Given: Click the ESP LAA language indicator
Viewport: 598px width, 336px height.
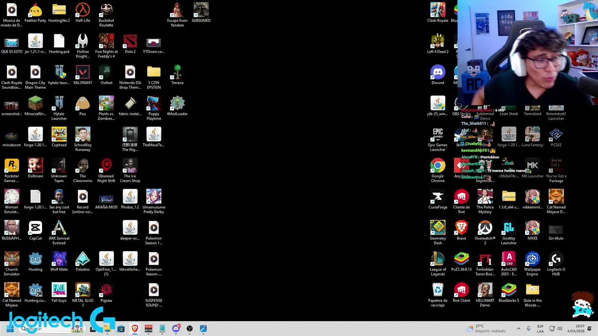Looking at the screenshot, I should point(540,329).
